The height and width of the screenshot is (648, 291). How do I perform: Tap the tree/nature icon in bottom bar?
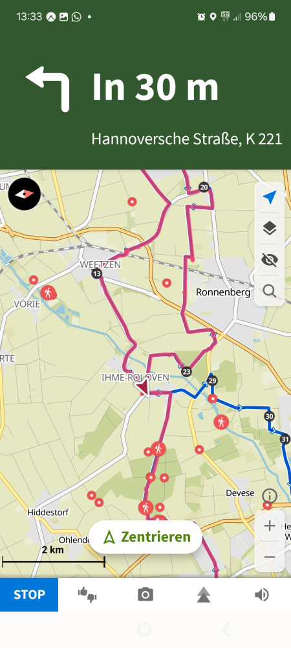(204, 595)
